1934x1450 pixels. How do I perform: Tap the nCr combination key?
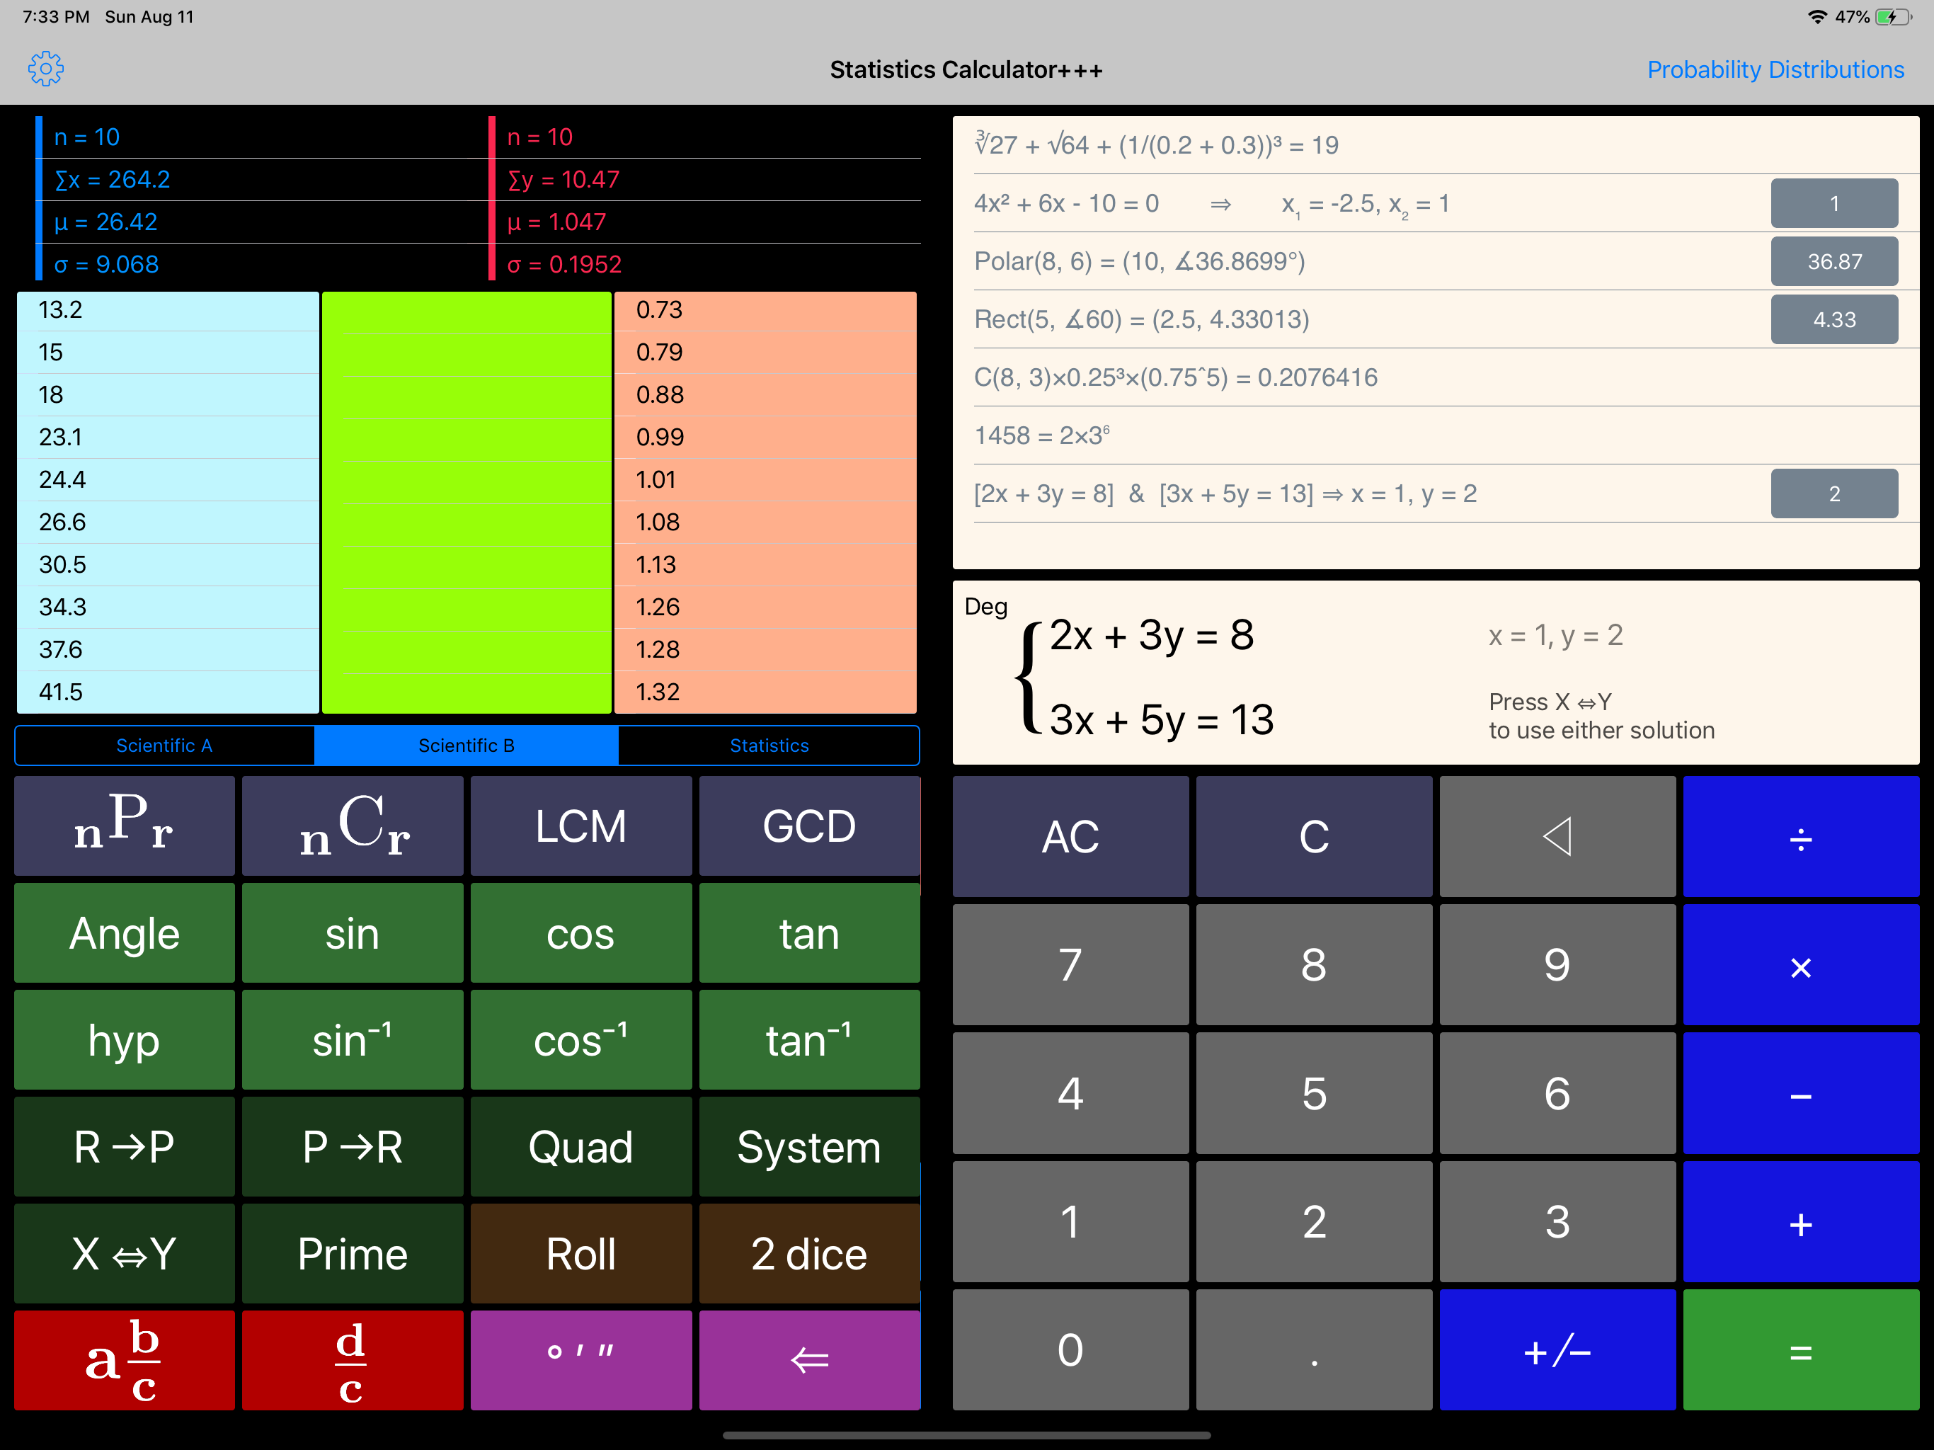(352, 826)
